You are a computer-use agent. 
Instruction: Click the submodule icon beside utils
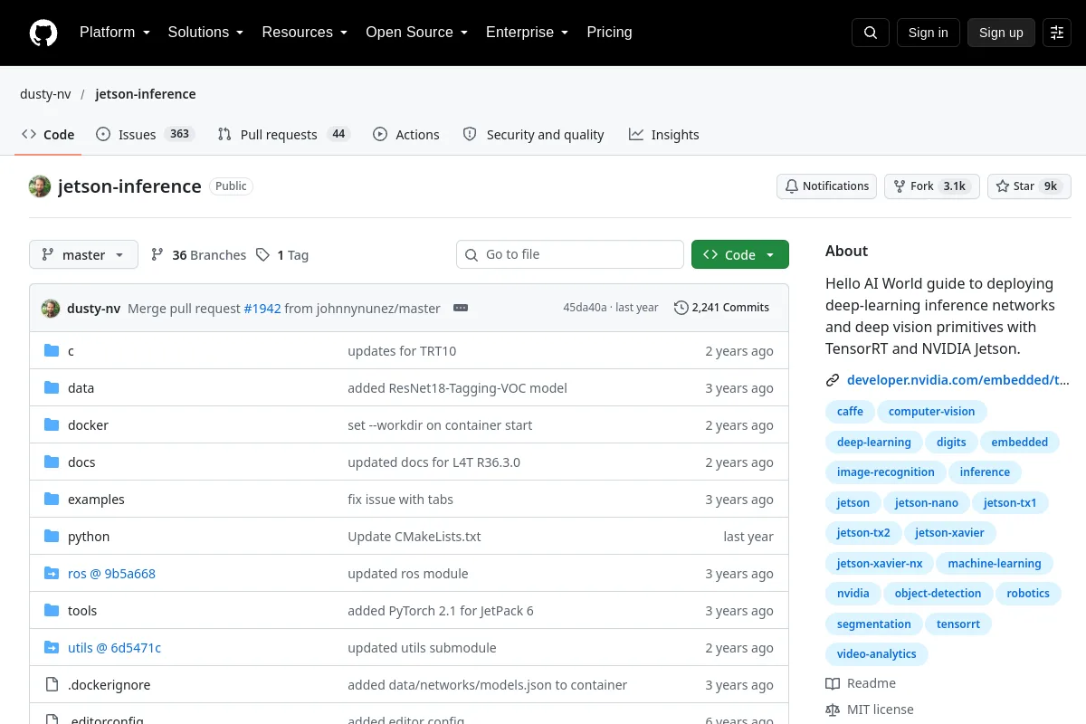pyautogui.click(x=52, y=648)
